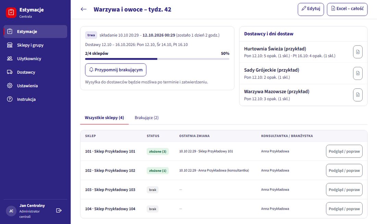The width and height of the screenshot is (377, 224).
Task: Click the OSTATNIA ZMIANA column header
Action: (194, 136)
